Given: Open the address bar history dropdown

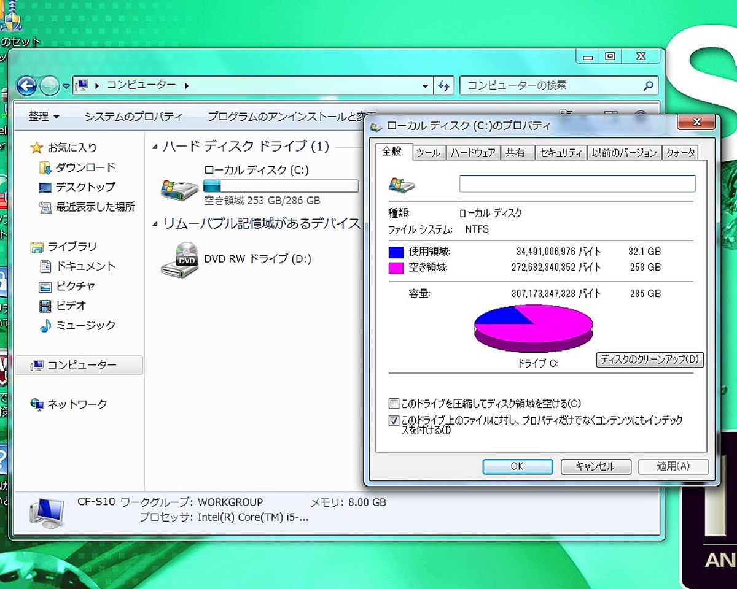Looking at the screenshot, I should (x=425, y=86).
